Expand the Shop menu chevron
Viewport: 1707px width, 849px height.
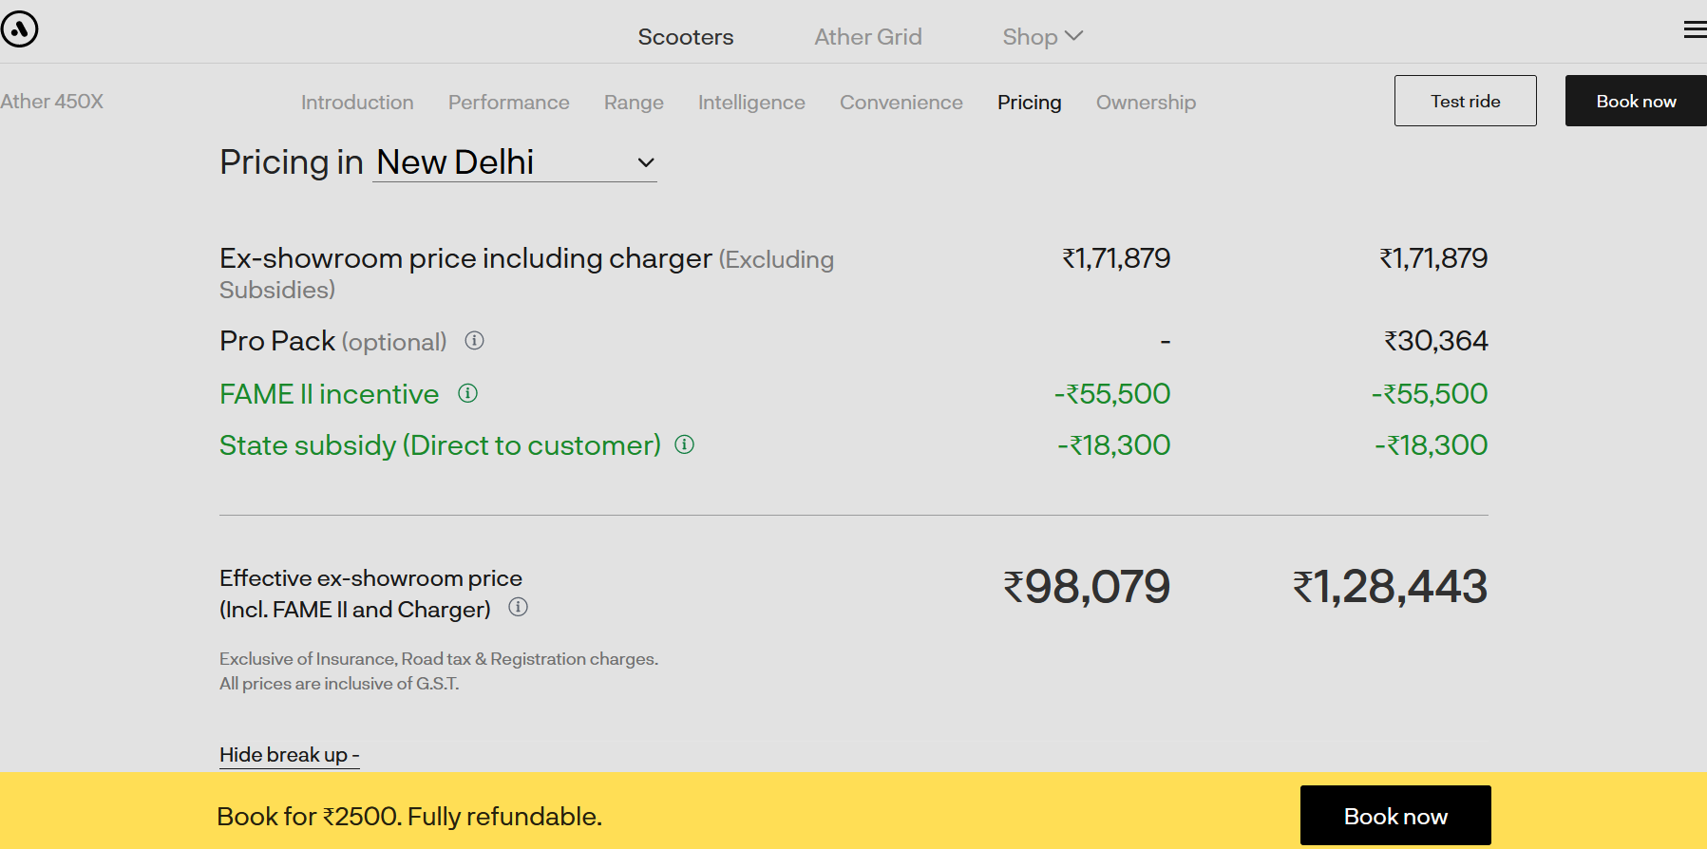pos(1074,36)
